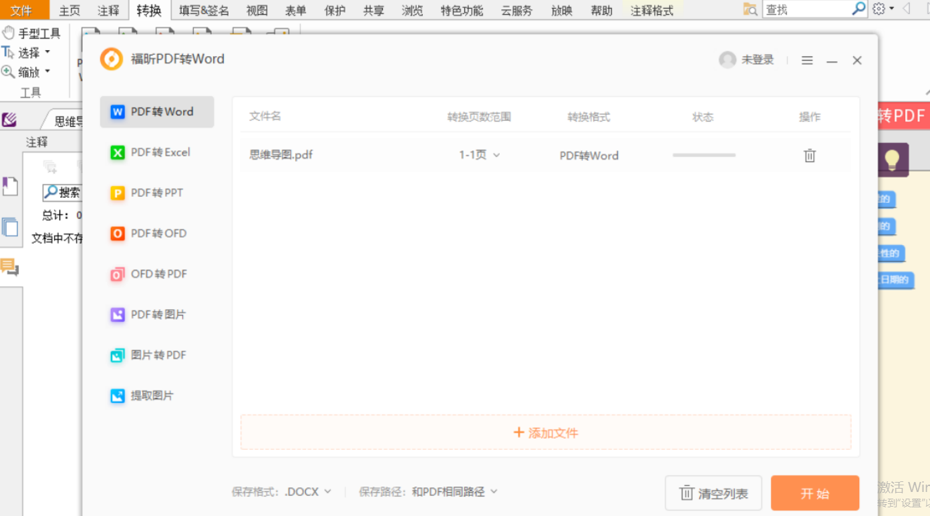This screenshot has height=516, width=930.
Task: Switch to the 特色功能 ribbon tab
Action: (462, 11)
